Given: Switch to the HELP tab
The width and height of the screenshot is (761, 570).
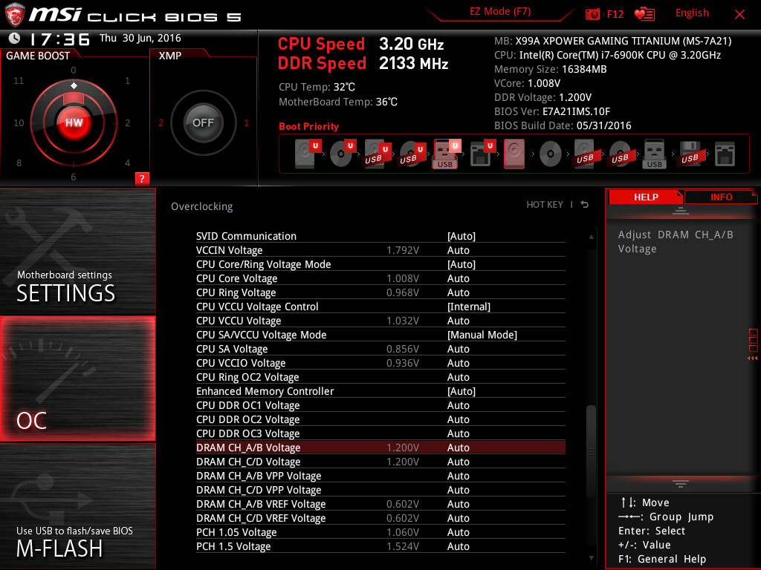Looking at the screenshot, I should (x=646, y=197).
